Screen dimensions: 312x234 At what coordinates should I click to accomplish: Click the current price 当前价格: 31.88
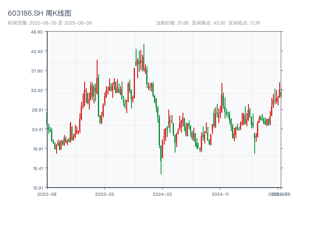coord(172,23)
